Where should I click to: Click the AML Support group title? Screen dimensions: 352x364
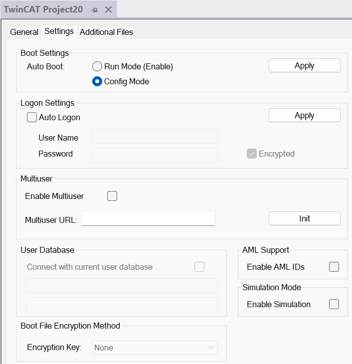point(266,250)
